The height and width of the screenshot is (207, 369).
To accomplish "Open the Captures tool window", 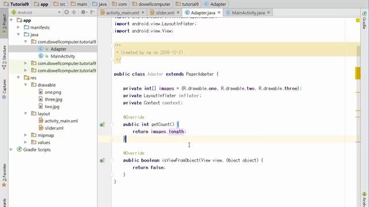I will click(x=4, y=90).
